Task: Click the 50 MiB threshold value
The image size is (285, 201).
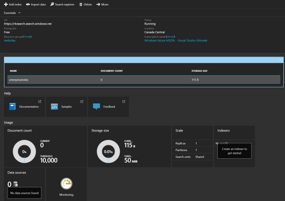Action: pyautogui.click(x=130, y=160)
